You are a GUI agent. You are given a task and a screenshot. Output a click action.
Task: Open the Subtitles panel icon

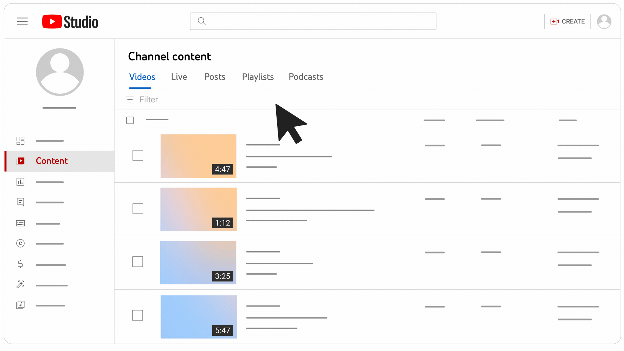20,223
